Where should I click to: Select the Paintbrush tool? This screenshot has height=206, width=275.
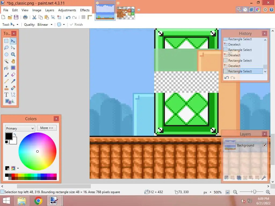click(x=6, y=75)
